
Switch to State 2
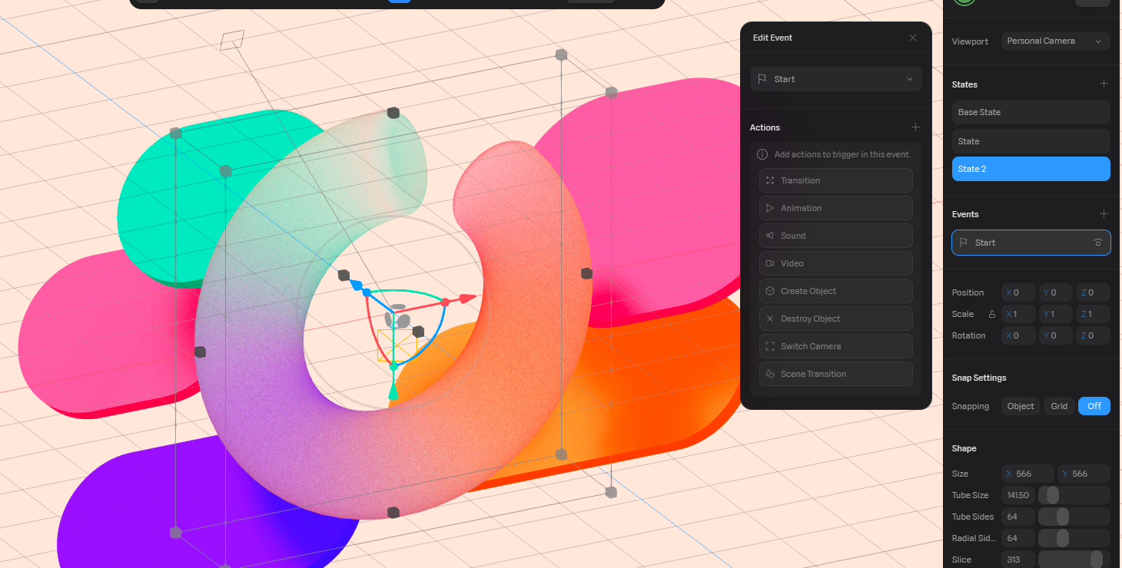[x=1031, y=169]
